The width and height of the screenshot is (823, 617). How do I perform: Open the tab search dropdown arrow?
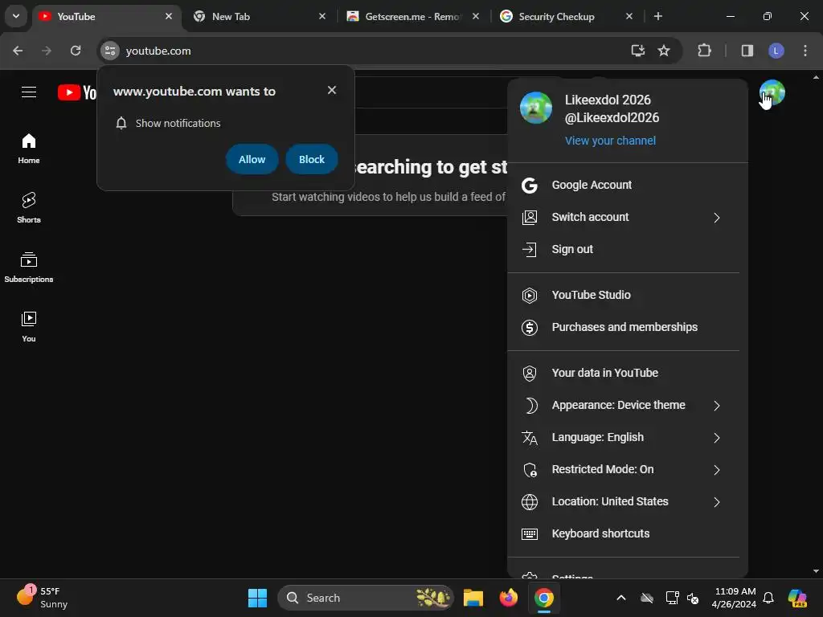[16, 16]
